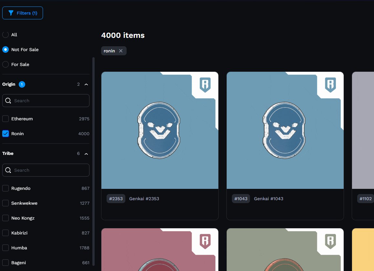The image size is (374, 271).
Task: Open the Genkai #2353 title link
Action: click(144, 199)
